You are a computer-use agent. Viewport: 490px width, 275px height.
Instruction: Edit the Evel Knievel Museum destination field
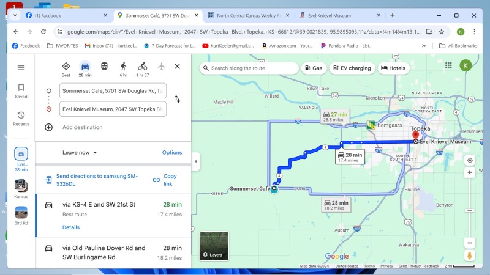[113, 109]
